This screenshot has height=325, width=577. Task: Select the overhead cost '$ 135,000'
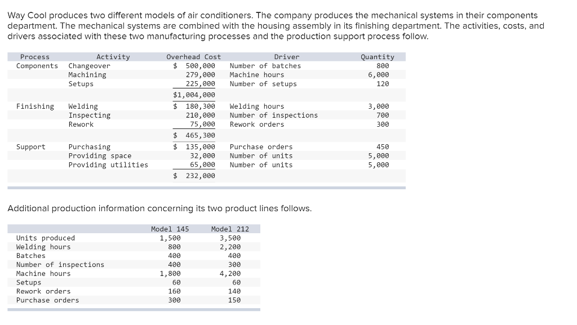pyautogui.click(x=194, y=146)
